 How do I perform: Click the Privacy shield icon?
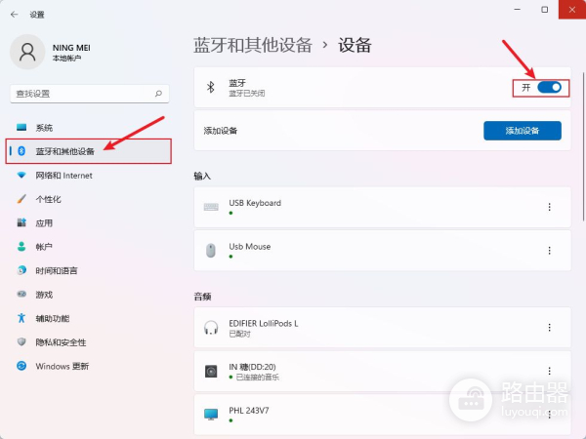click(x=21, y=341)
